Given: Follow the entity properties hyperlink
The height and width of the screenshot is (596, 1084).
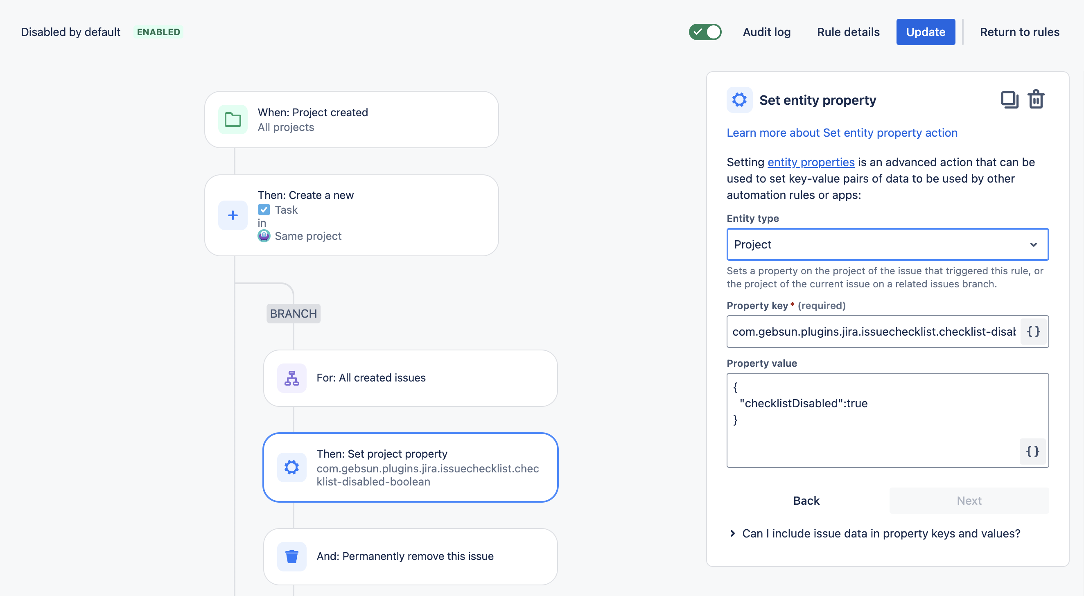Looking at the screenshot, I should (x=811, y=162).
